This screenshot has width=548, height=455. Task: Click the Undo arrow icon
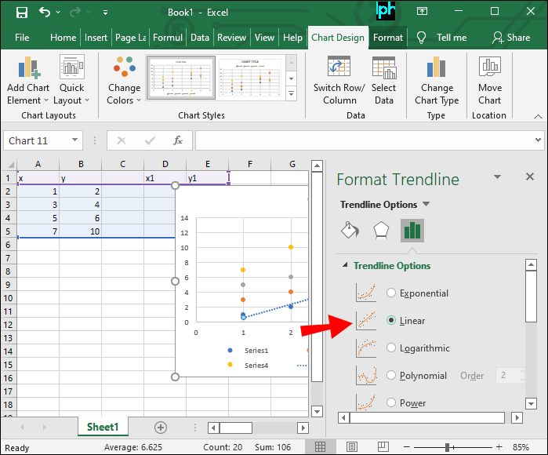tap(45, 13)
